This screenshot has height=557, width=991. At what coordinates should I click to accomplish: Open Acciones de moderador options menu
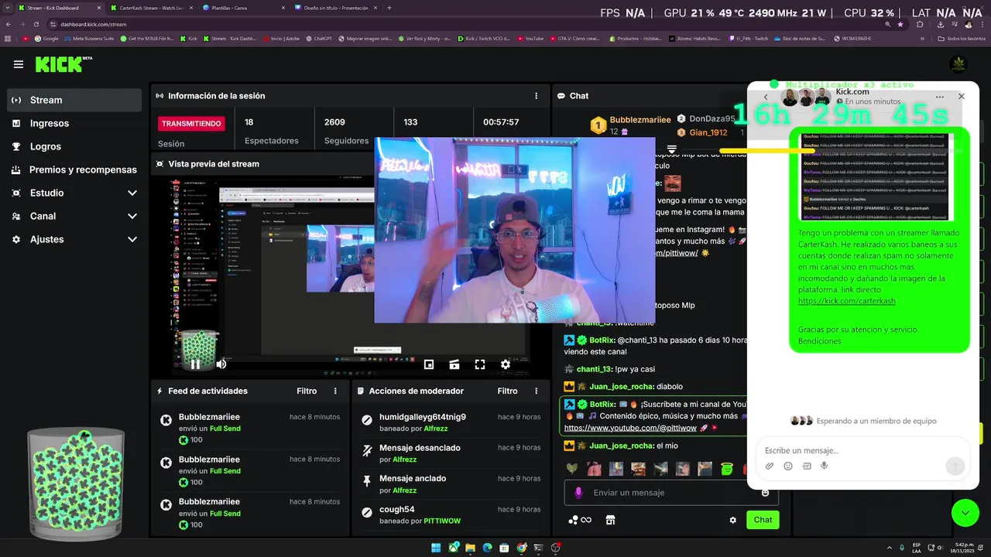536,391
